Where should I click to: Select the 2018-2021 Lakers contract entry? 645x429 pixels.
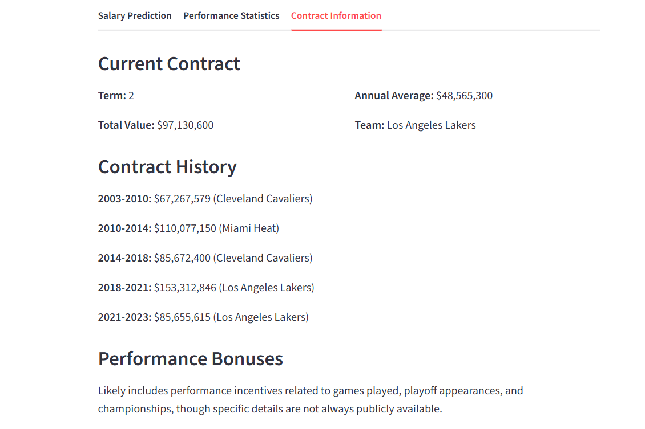tap(206, 288)
